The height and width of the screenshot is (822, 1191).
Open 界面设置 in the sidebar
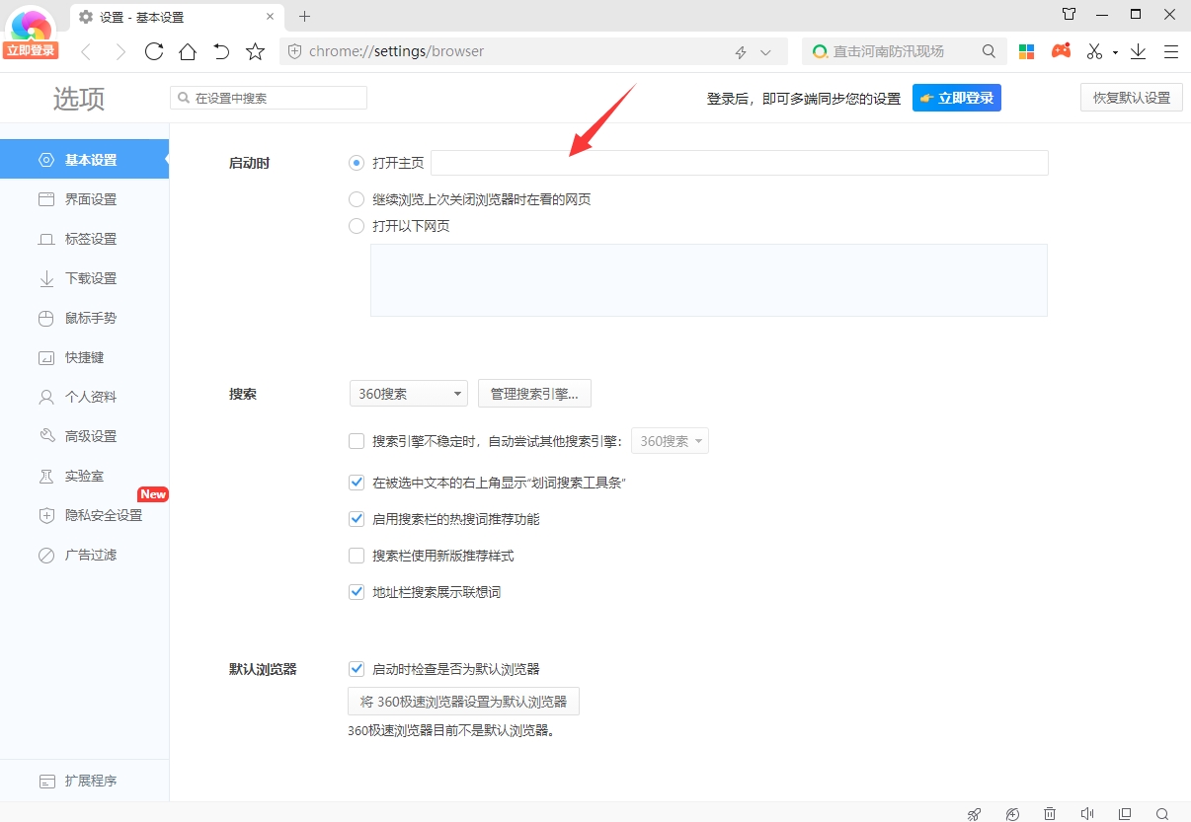tap(84, 199)
